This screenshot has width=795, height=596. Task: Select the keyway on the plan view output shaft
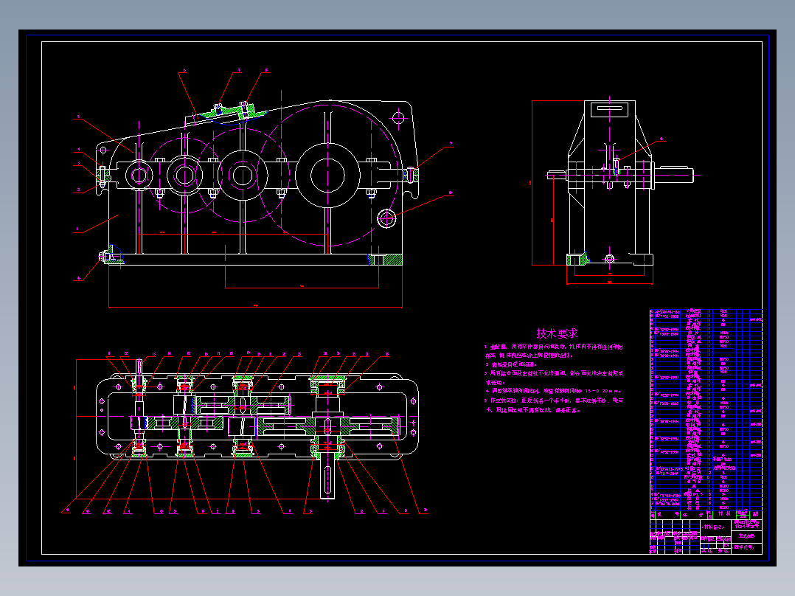click(327, 481)
